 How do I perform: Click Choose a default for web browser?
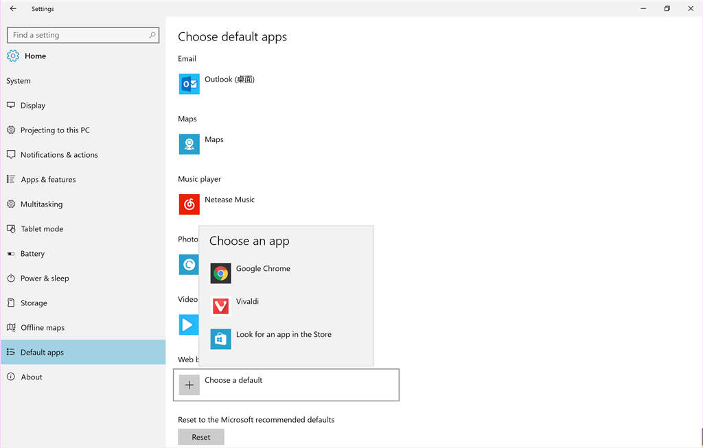[286, 385]
